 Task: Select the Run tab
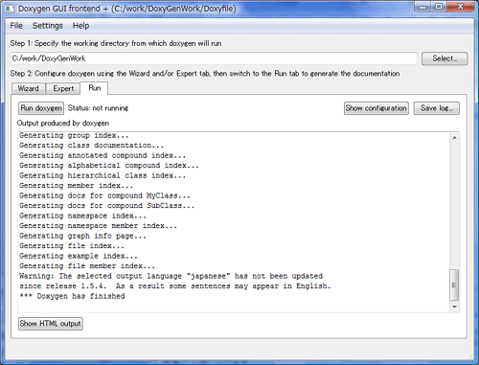[x=95, y=88]
